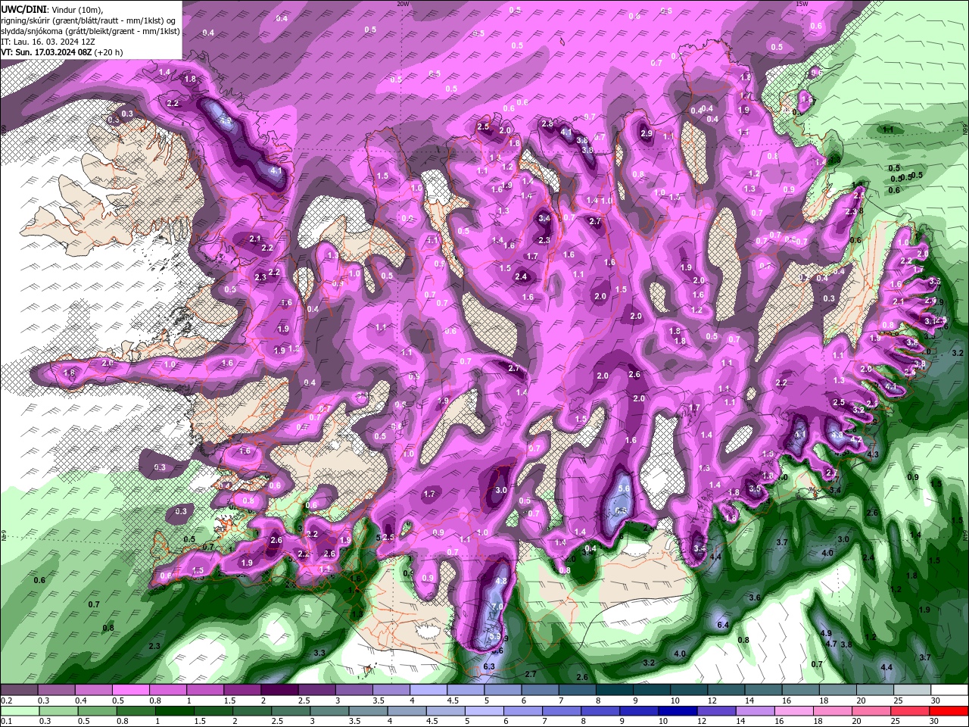This screenshot has width=969, height=727.
Task: Click the '(+20 h)' forecast offset
Action: pos(108,52)
